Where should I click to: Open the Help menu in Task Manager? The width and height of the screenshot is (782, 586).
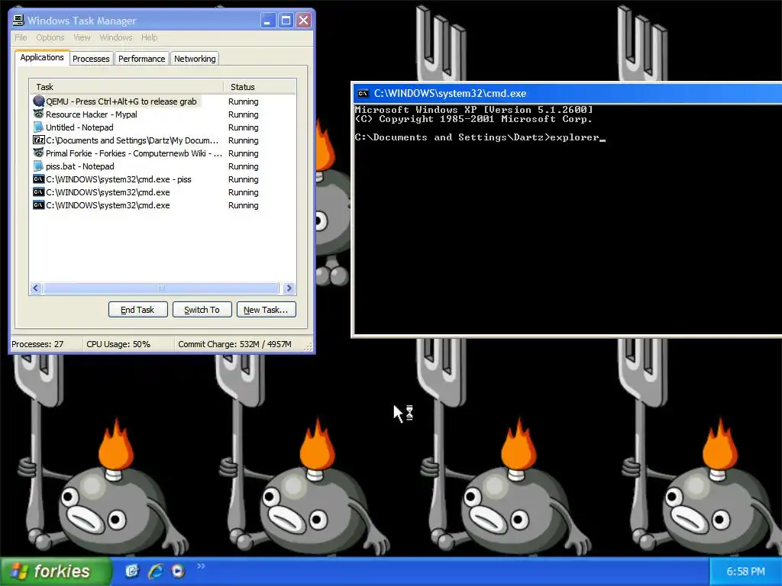149,37
